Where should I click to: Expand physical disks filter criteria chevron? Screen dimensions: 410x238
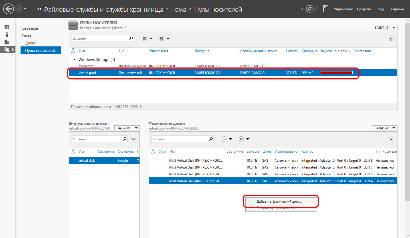(391, 139)
